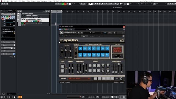Toggle global Solo S button in toolbar

[x=58, y=4]
